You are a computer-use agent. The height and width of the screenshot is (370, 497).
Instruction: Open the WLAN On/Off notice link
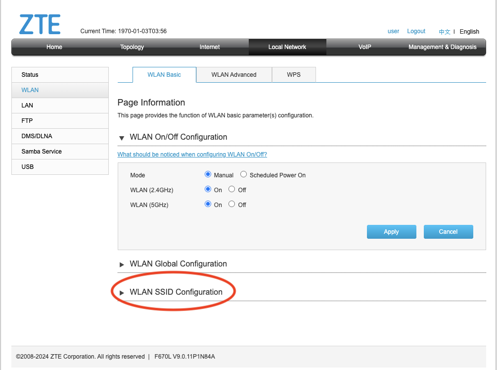point(192,154)
